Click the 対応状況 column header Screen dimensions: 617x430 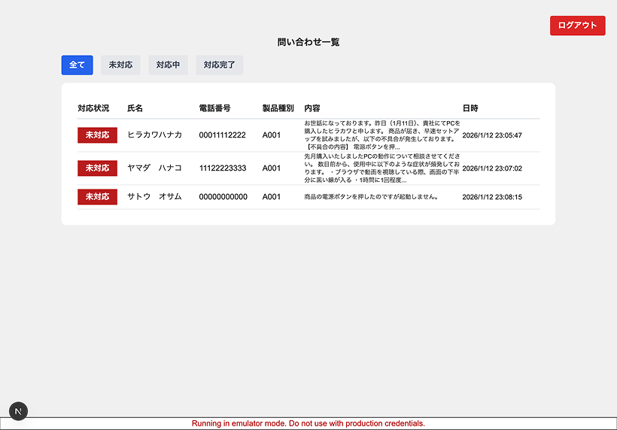[93, 108]
